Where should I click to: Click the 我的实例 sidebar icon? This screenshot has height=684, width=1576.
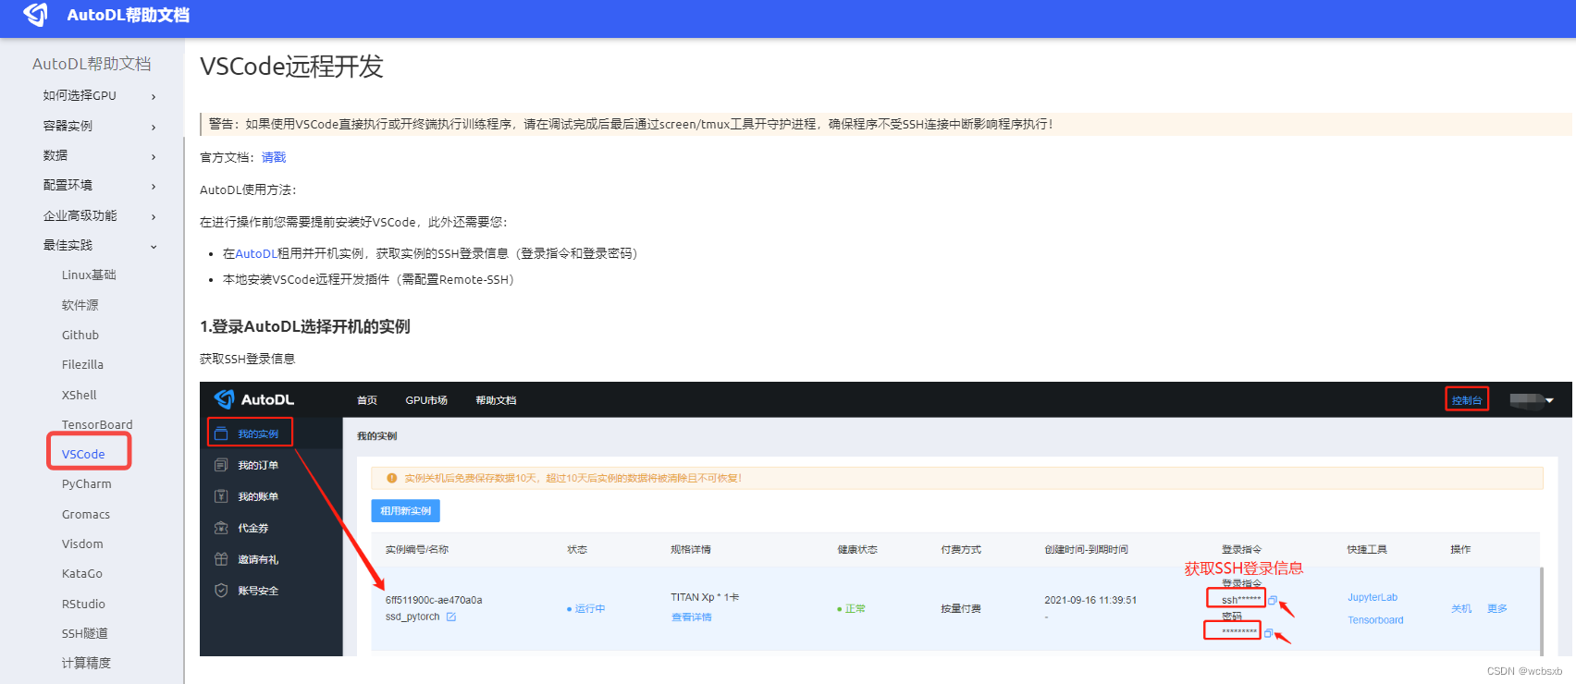tap(221, 434)
